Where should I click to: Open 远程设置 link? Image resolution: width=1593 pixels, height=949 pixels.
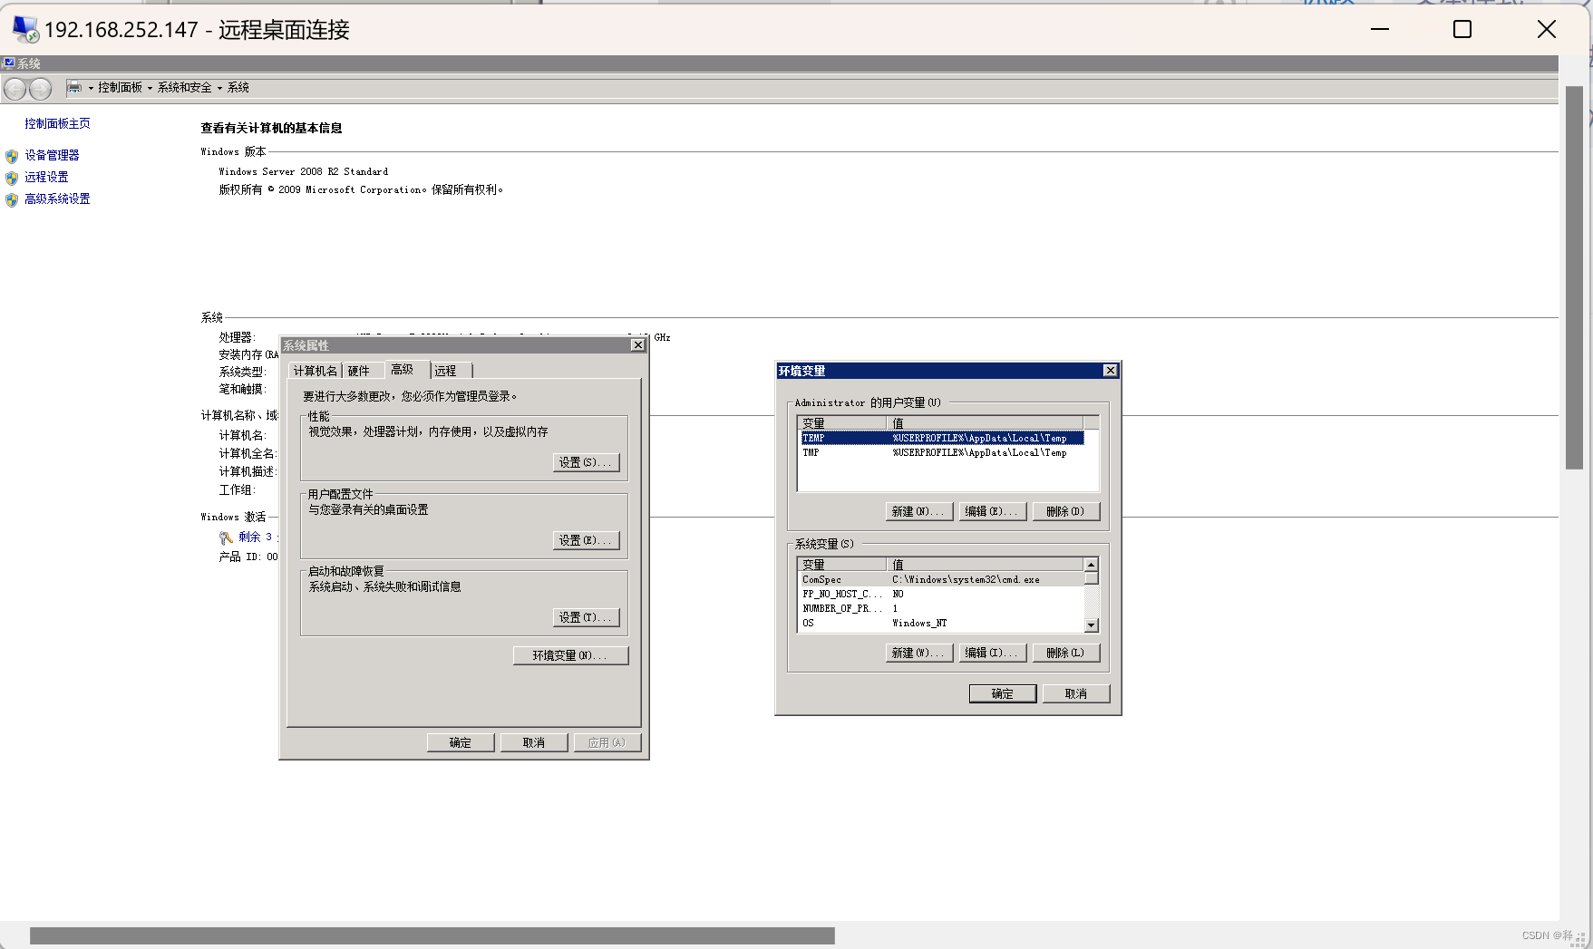point(46,178)
